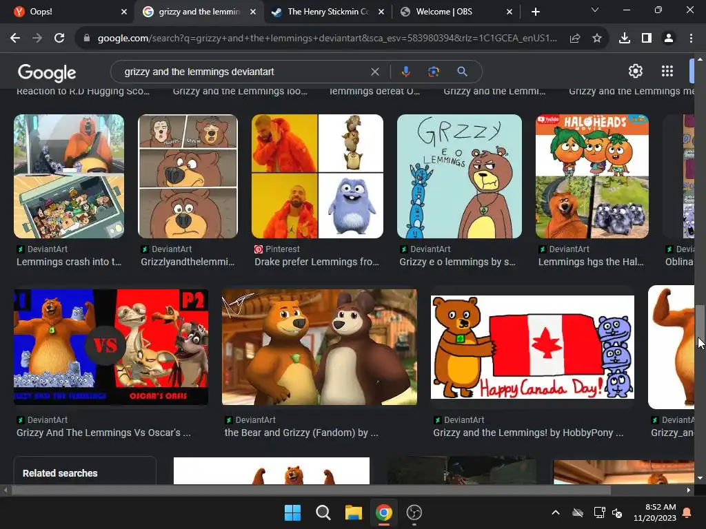Open Haloheads Lemmings image thumbnail
706x529 pixels.
click(x=592, y=176)
